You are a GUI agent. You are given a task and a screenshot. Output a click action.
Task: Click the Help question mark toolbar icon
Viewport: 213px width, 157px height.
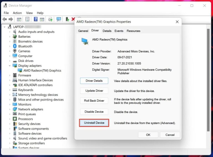pyautogui.click(x=35, y=19)
